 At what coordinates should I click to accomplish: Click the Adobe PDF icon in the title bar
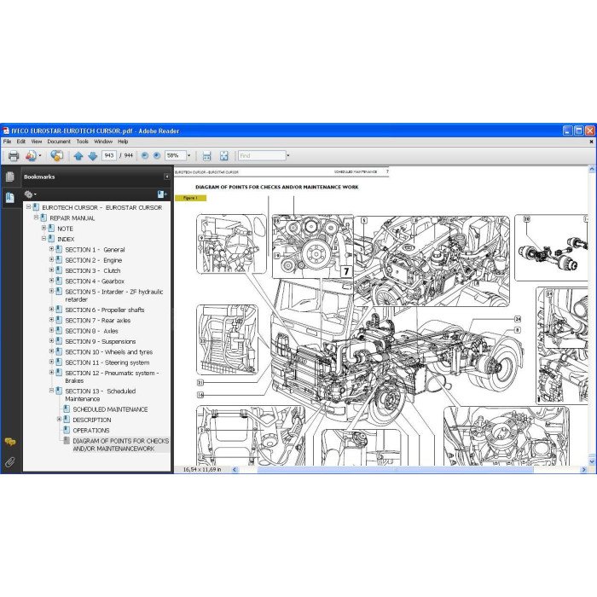pos(6,131)
